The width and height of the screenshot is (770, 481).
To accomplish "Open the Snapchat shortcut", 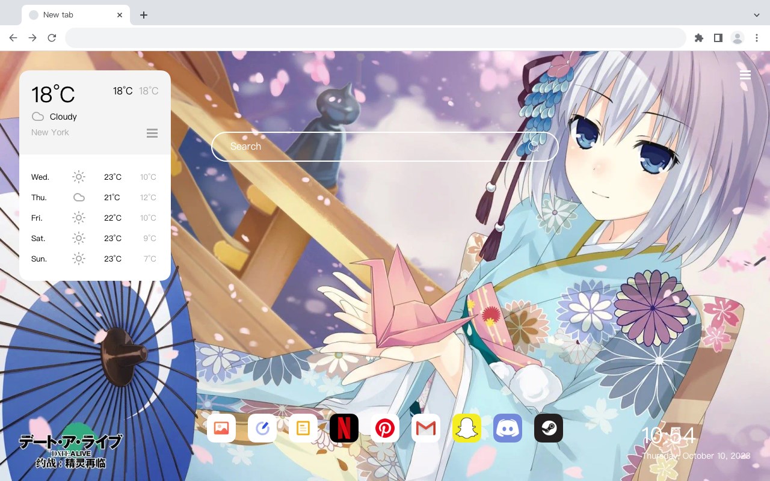I will click(x=467, y=428).
